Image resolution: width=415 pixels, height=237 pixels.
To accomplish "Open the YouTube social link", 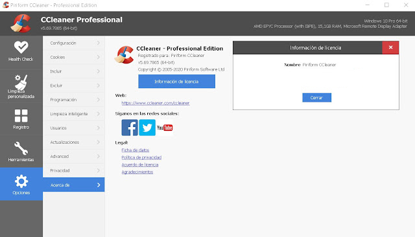I will [165, 128].
